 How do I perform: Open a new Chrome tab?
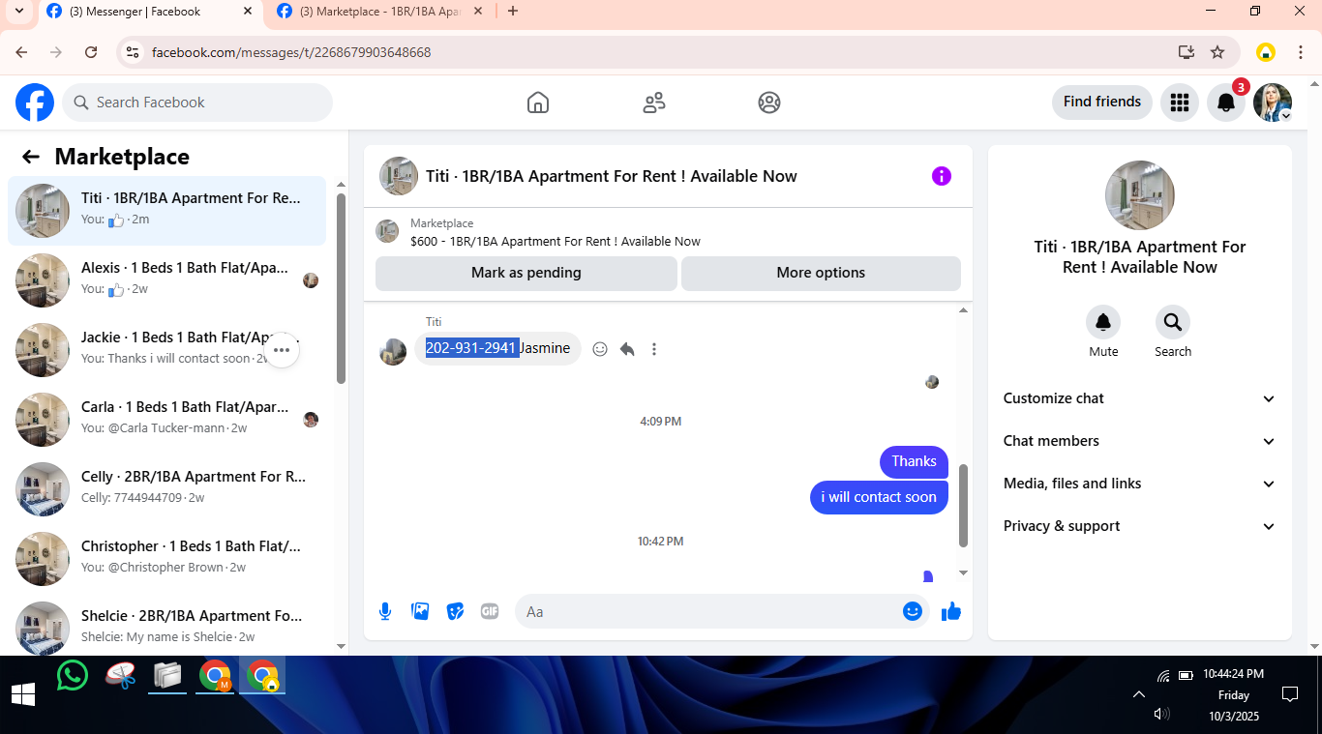tap(513, 12)
